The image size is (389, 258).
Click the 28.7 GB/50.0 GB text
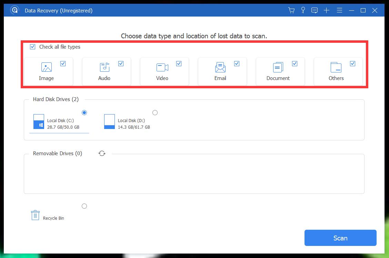(x=63, y=127)
